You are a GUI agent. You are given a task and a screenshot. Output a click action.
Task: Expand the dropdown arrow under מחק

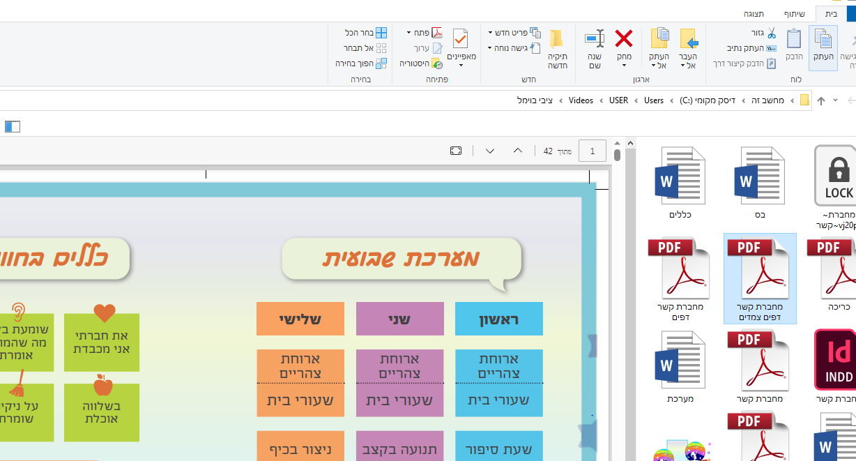(x=624, y=66)
